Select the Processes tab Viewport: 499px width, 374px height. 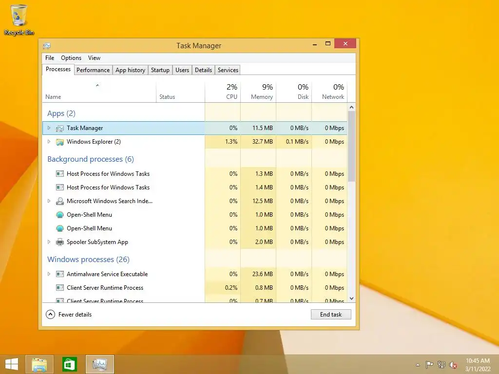point(58,69)
